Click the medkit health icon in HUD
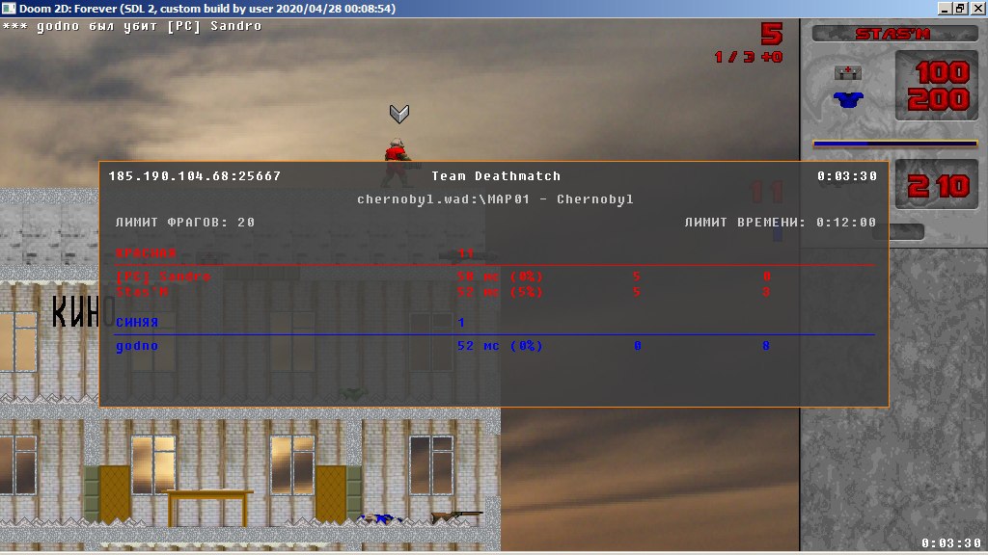Viewport: 988px width, 555px height. tap(847, 73)
